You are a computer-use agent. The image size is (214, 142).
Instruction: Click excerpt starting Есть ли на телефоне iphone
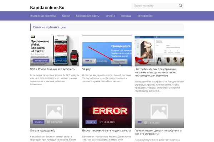click(x=55, y=80)
